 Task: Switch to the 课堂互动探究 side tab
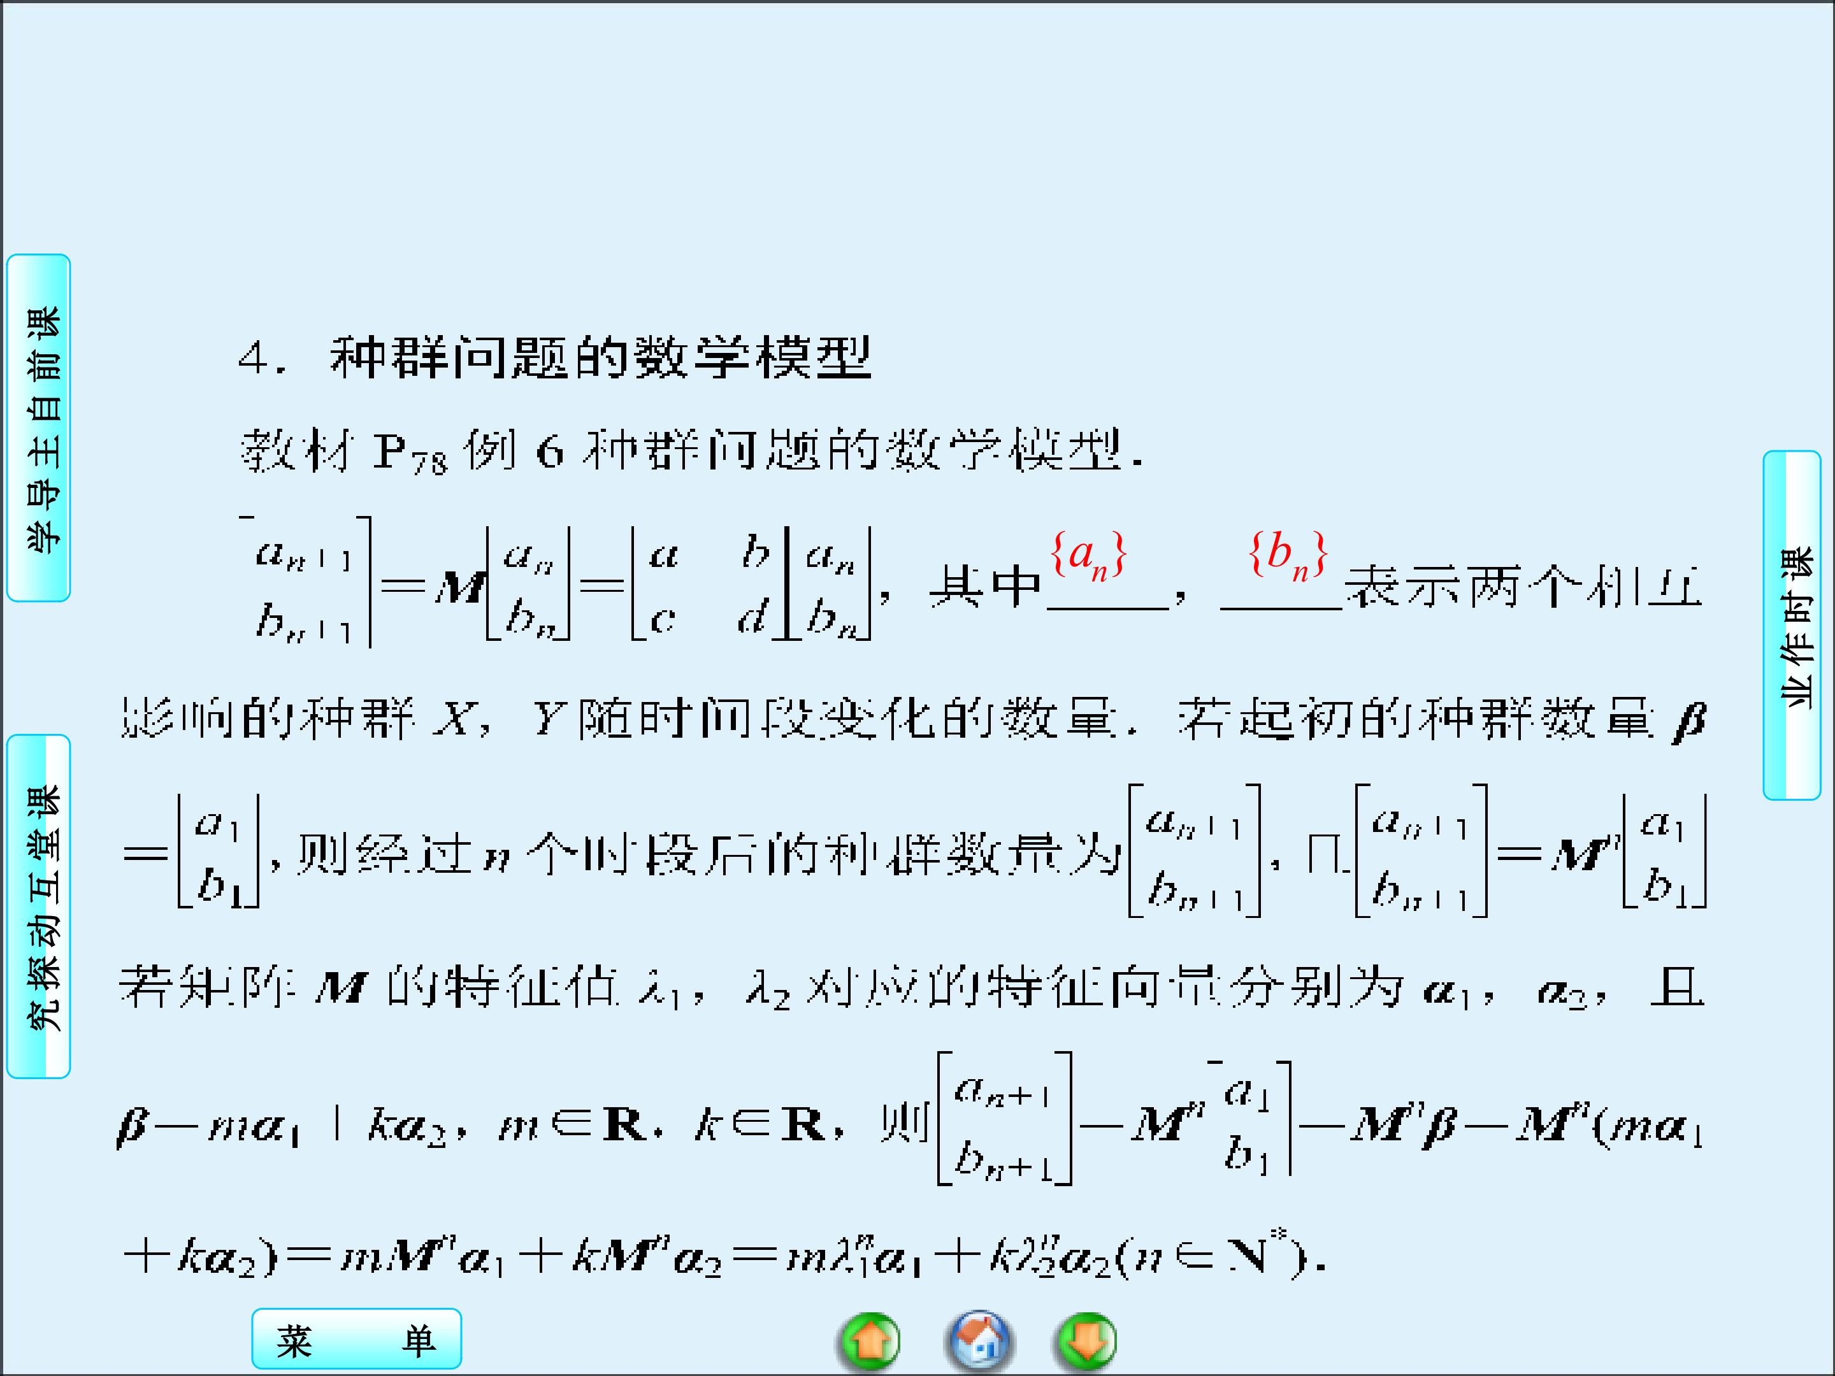coord(39,907)
